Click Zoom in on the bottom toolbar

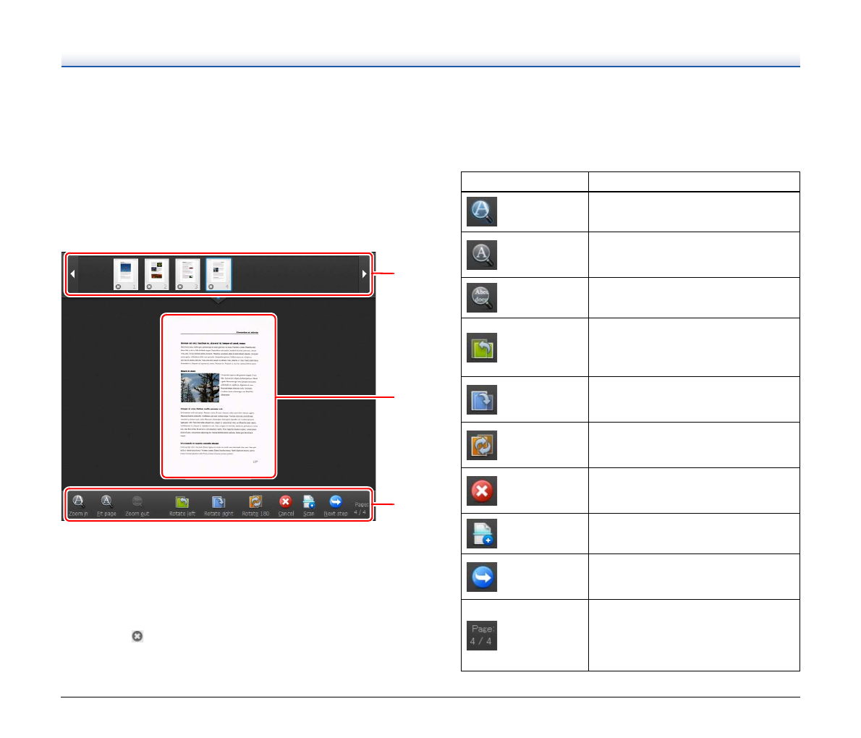pyautogui.click(x=78, y=504)
